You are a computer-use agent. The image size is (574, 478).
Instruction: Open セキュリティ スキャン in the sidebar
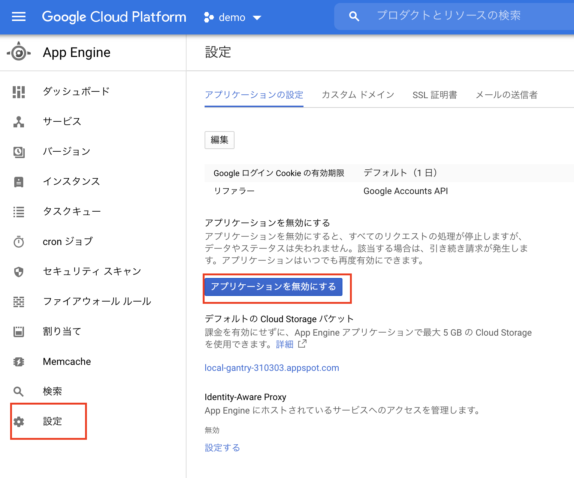coord(93,272)
